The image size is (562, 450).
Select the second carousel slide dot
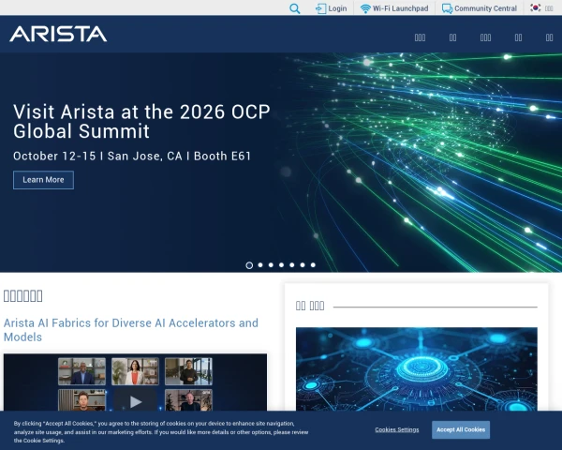point(260,264)
